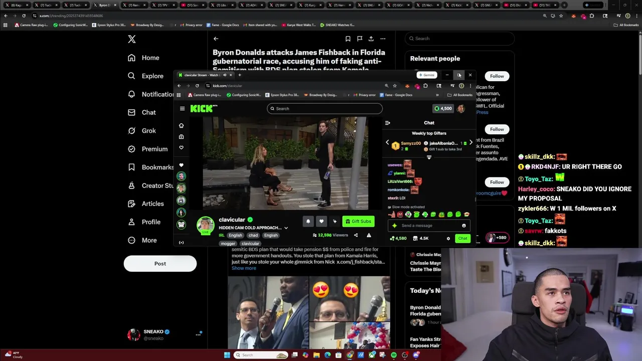Open X Home in left navigation
The image size is (642, 361).
(x=143, y=58)
